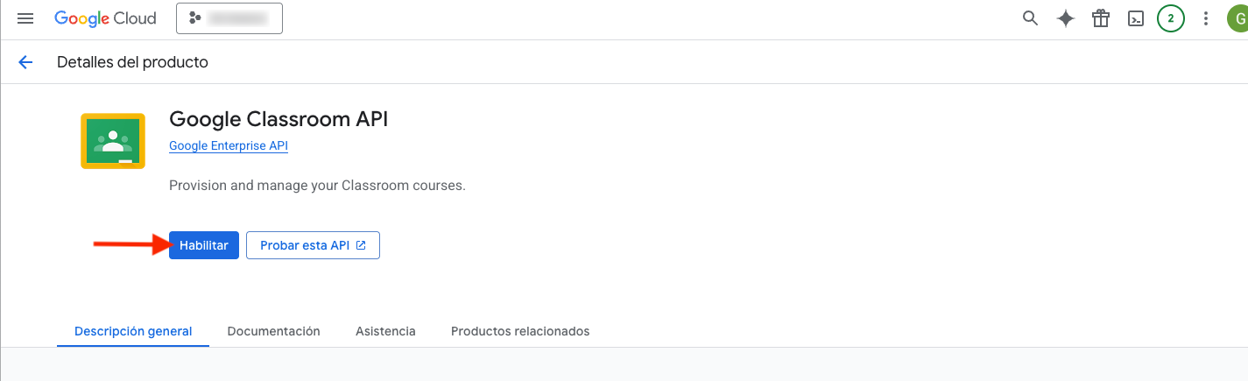Switch to Productos relacionados tab
This screenshot has height=381, width=1248.
tap(520, 331)
